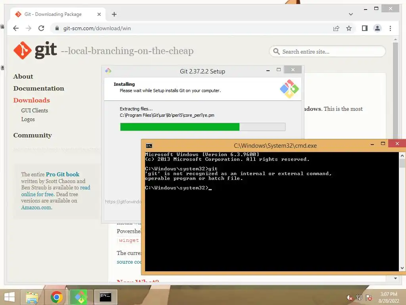Open Chrome side panel icon
Viewport: 406px width, 305px height.
click(365, 28)
